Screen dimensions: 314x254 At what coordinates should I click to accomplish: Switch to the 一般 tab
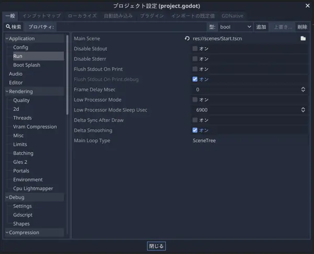pos(10,16)
